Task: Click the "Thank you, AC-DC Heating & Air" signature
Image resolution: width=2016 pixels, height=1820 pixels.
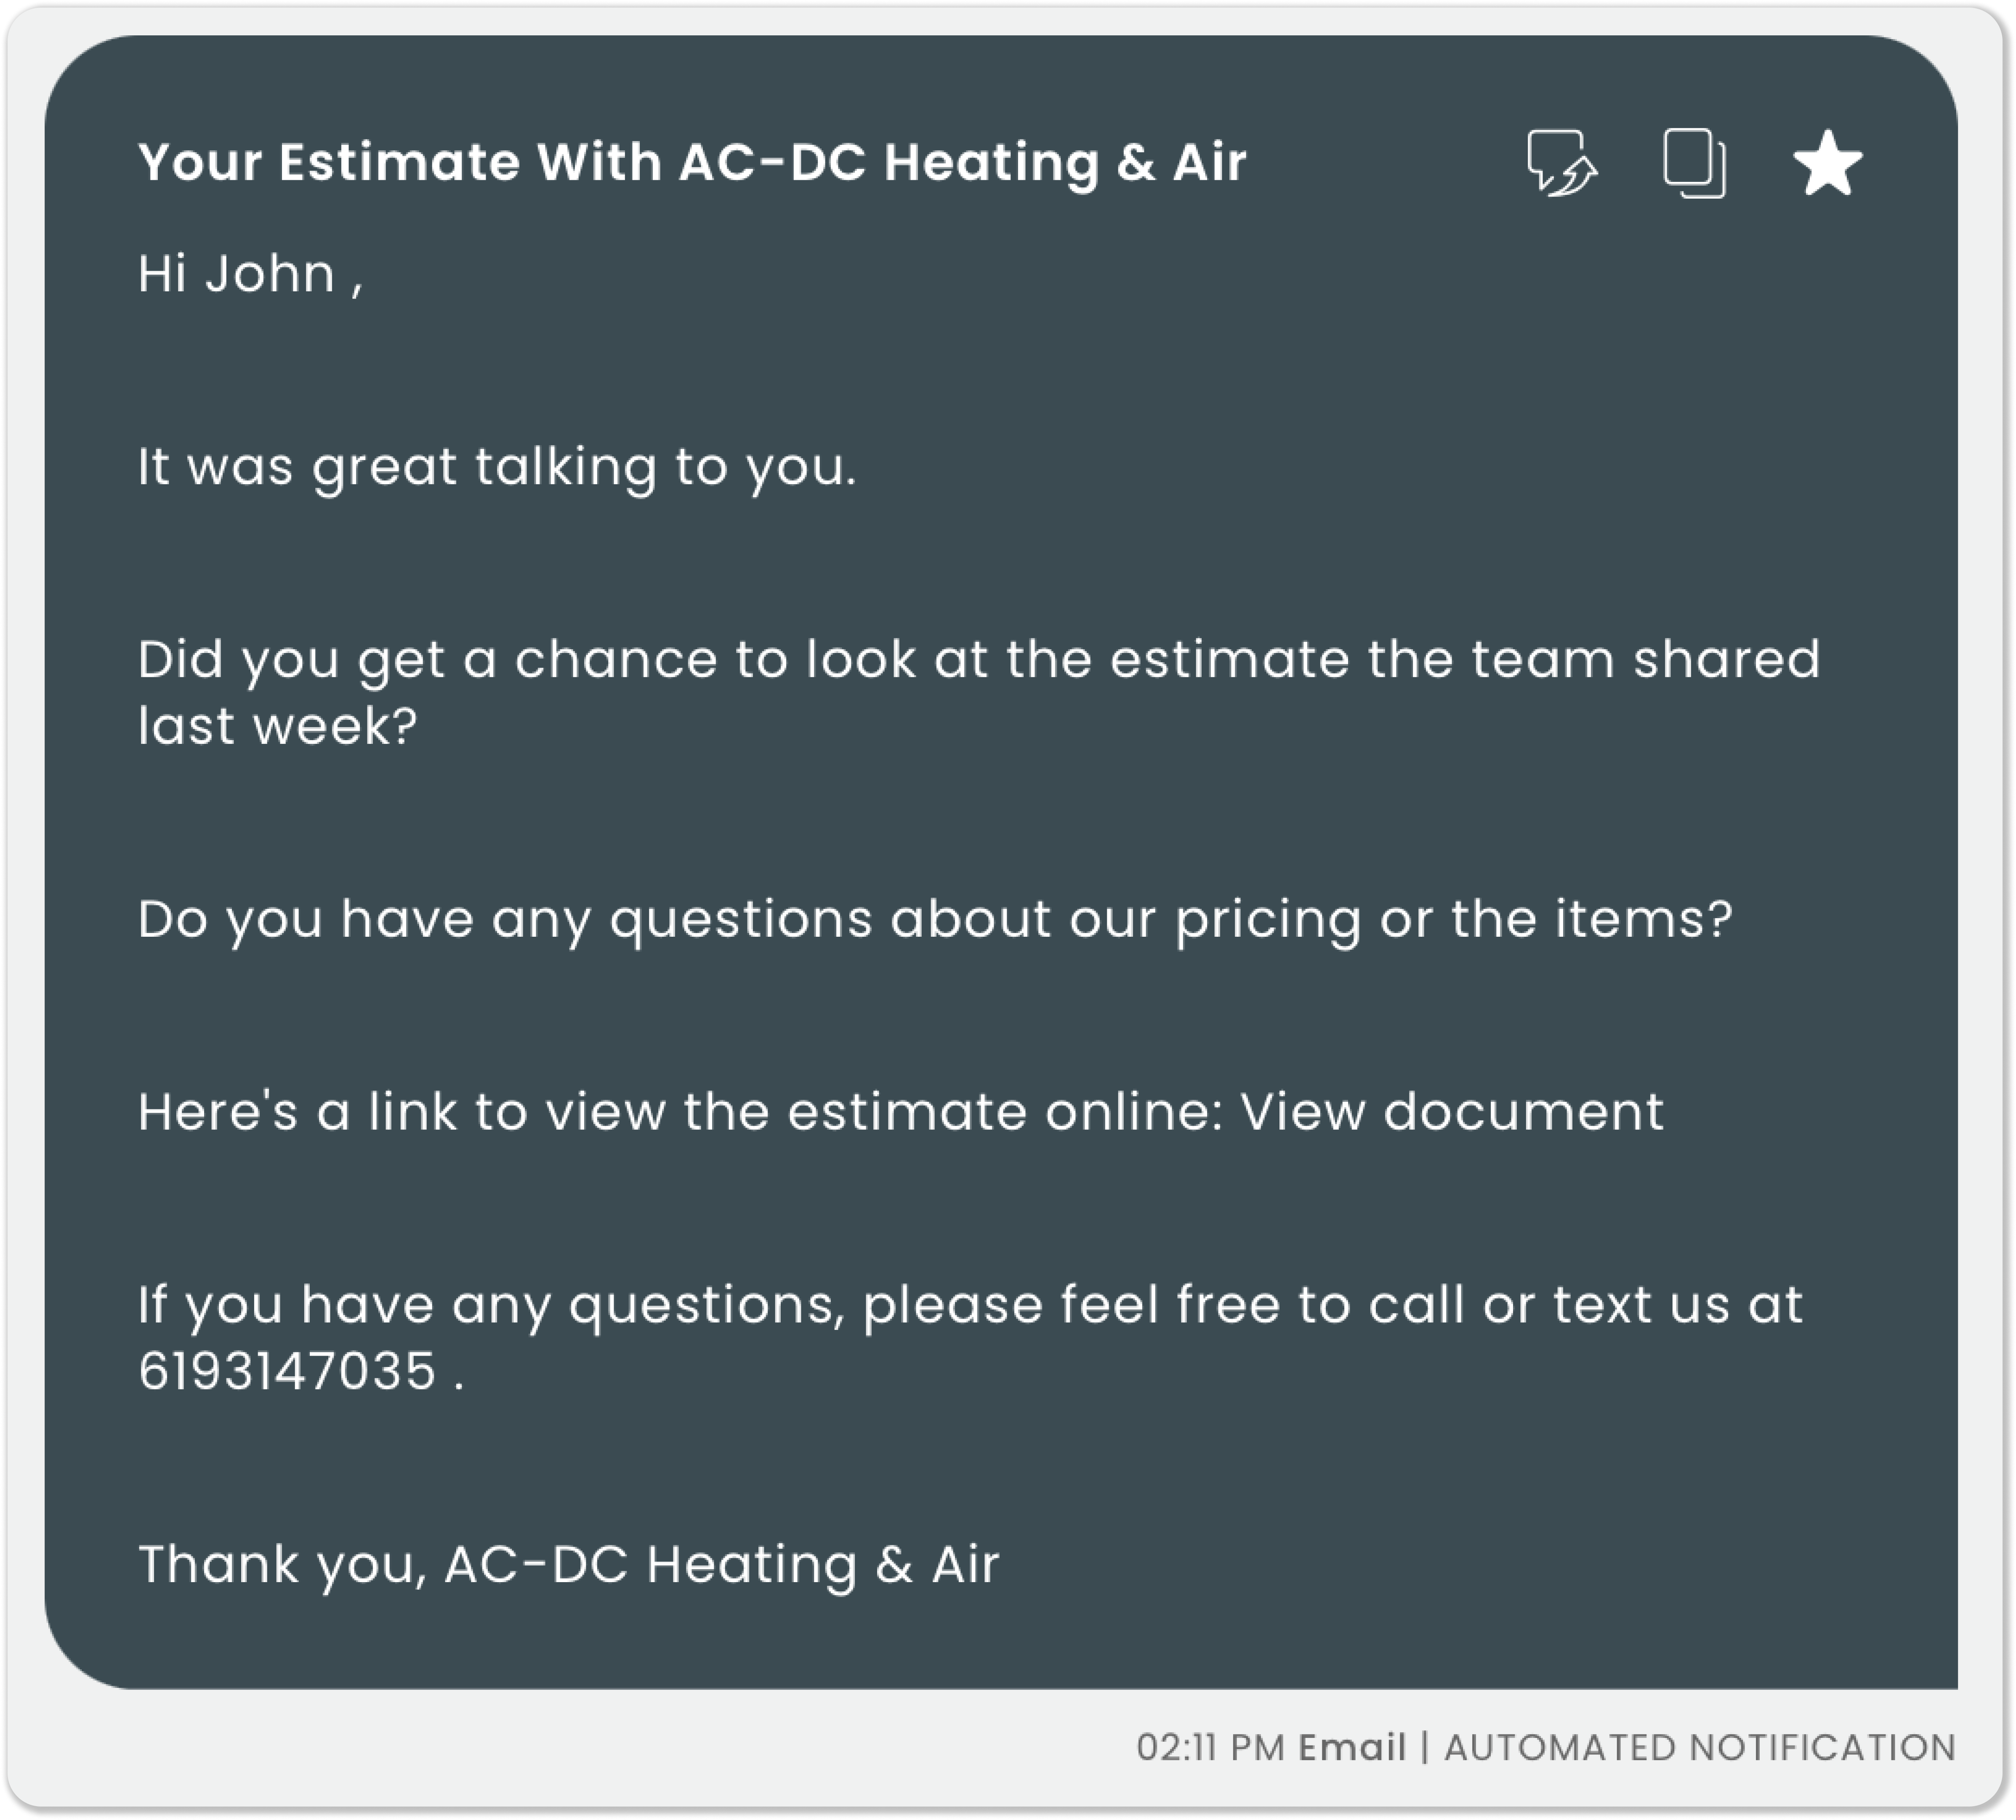Action: pos(568,1564)
